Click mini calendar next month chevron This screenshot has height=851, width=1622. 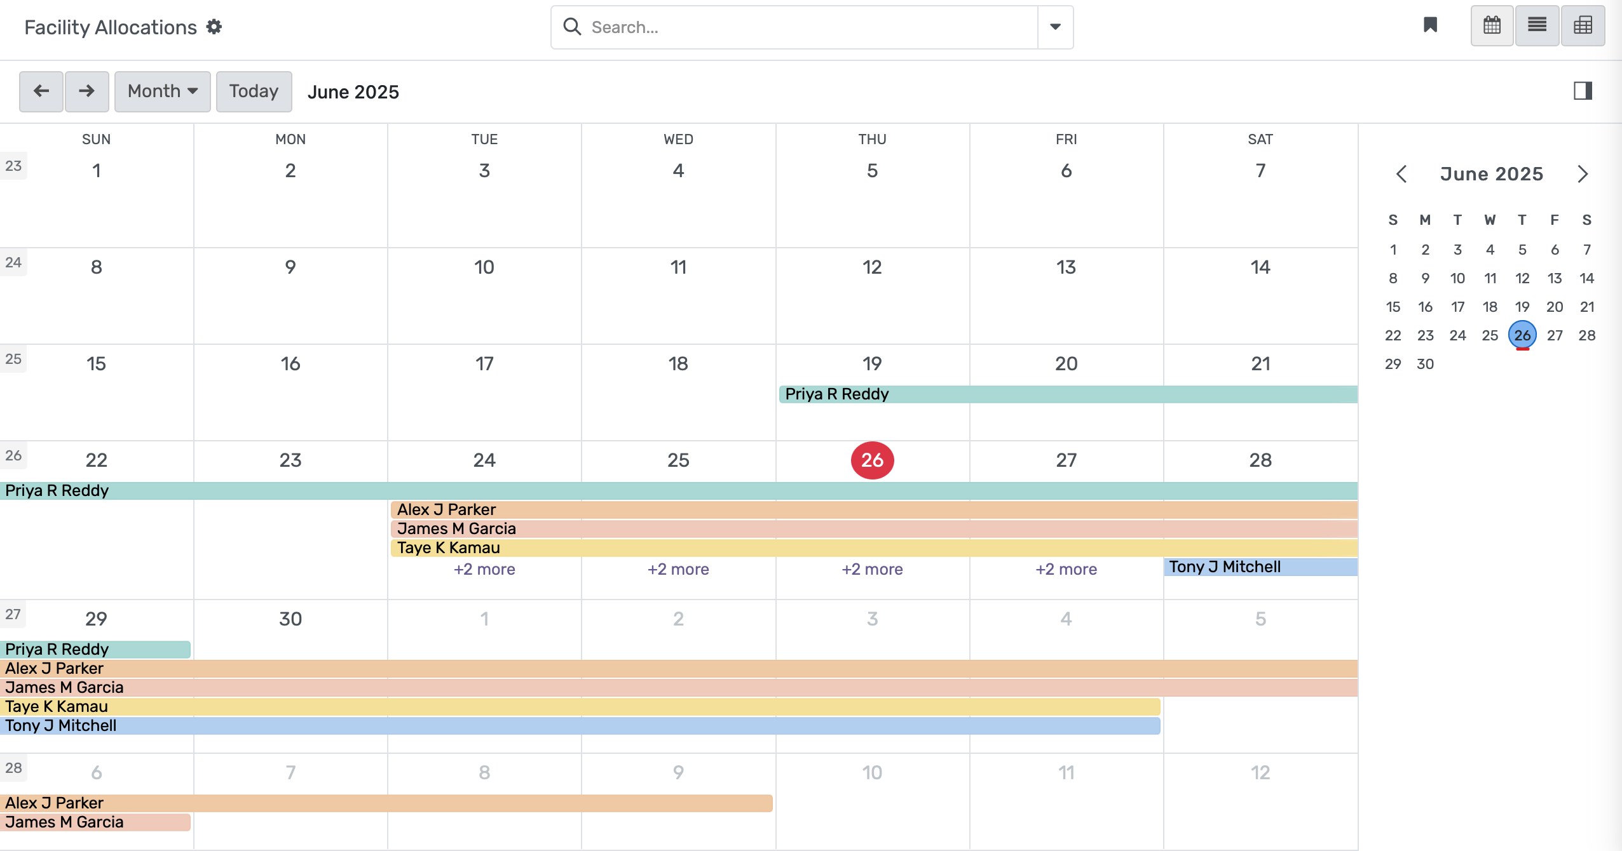[1583, 174]
